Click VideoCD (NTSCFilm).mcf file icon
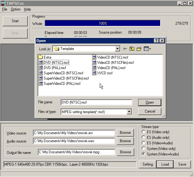This screenshot has width=194, height=177. tap(94, 62)
